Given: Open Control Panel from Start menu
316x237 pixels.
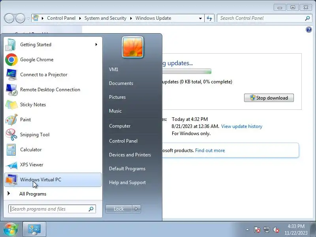Looking at the screenshot, I should (x=123, y=141).
